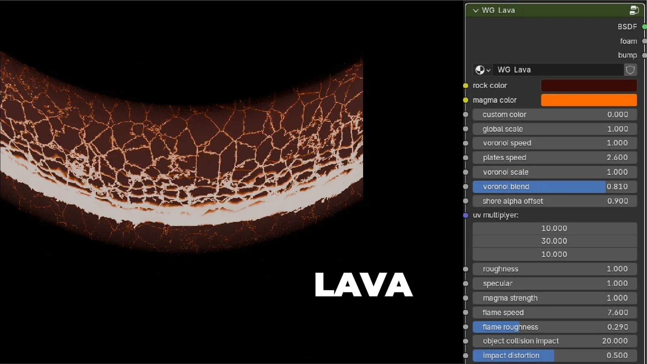Click the bump output socket
The image size is (647, 364).
click(x=644, y=55)
